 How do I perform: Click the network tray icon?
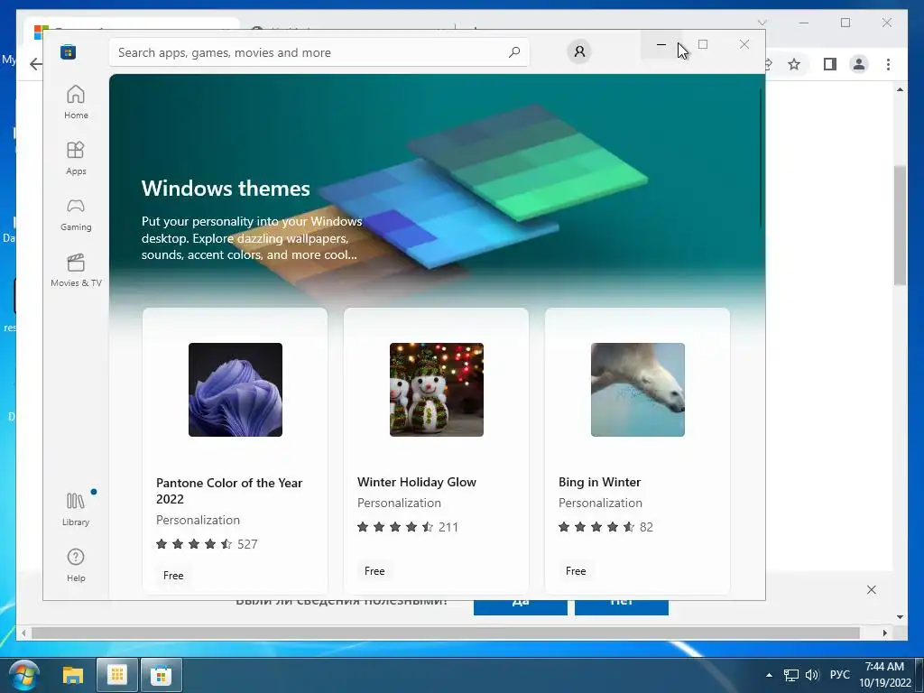click(790, 675)
